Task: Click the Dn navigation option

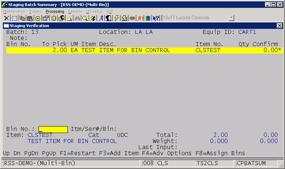Action: tap(17, 153)
